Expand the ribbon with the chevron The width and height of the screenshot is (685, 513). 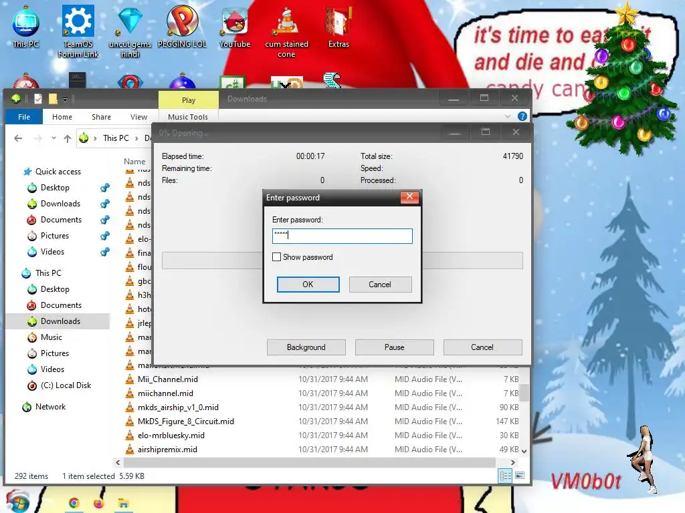coord(508,116)
